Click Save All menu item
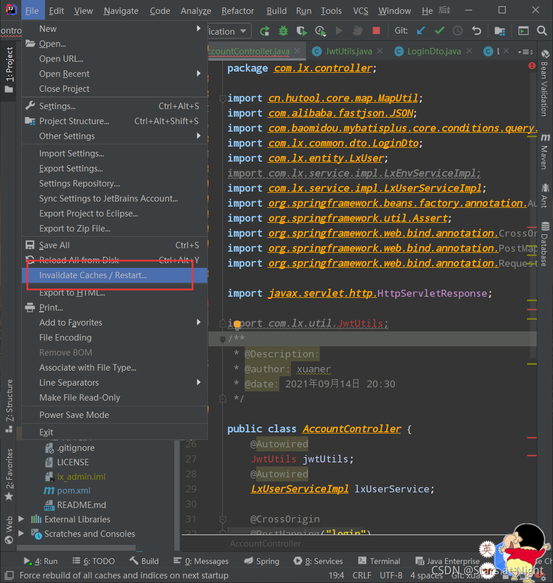Viewport: 553px width, 583px height. tap(114, 245)
